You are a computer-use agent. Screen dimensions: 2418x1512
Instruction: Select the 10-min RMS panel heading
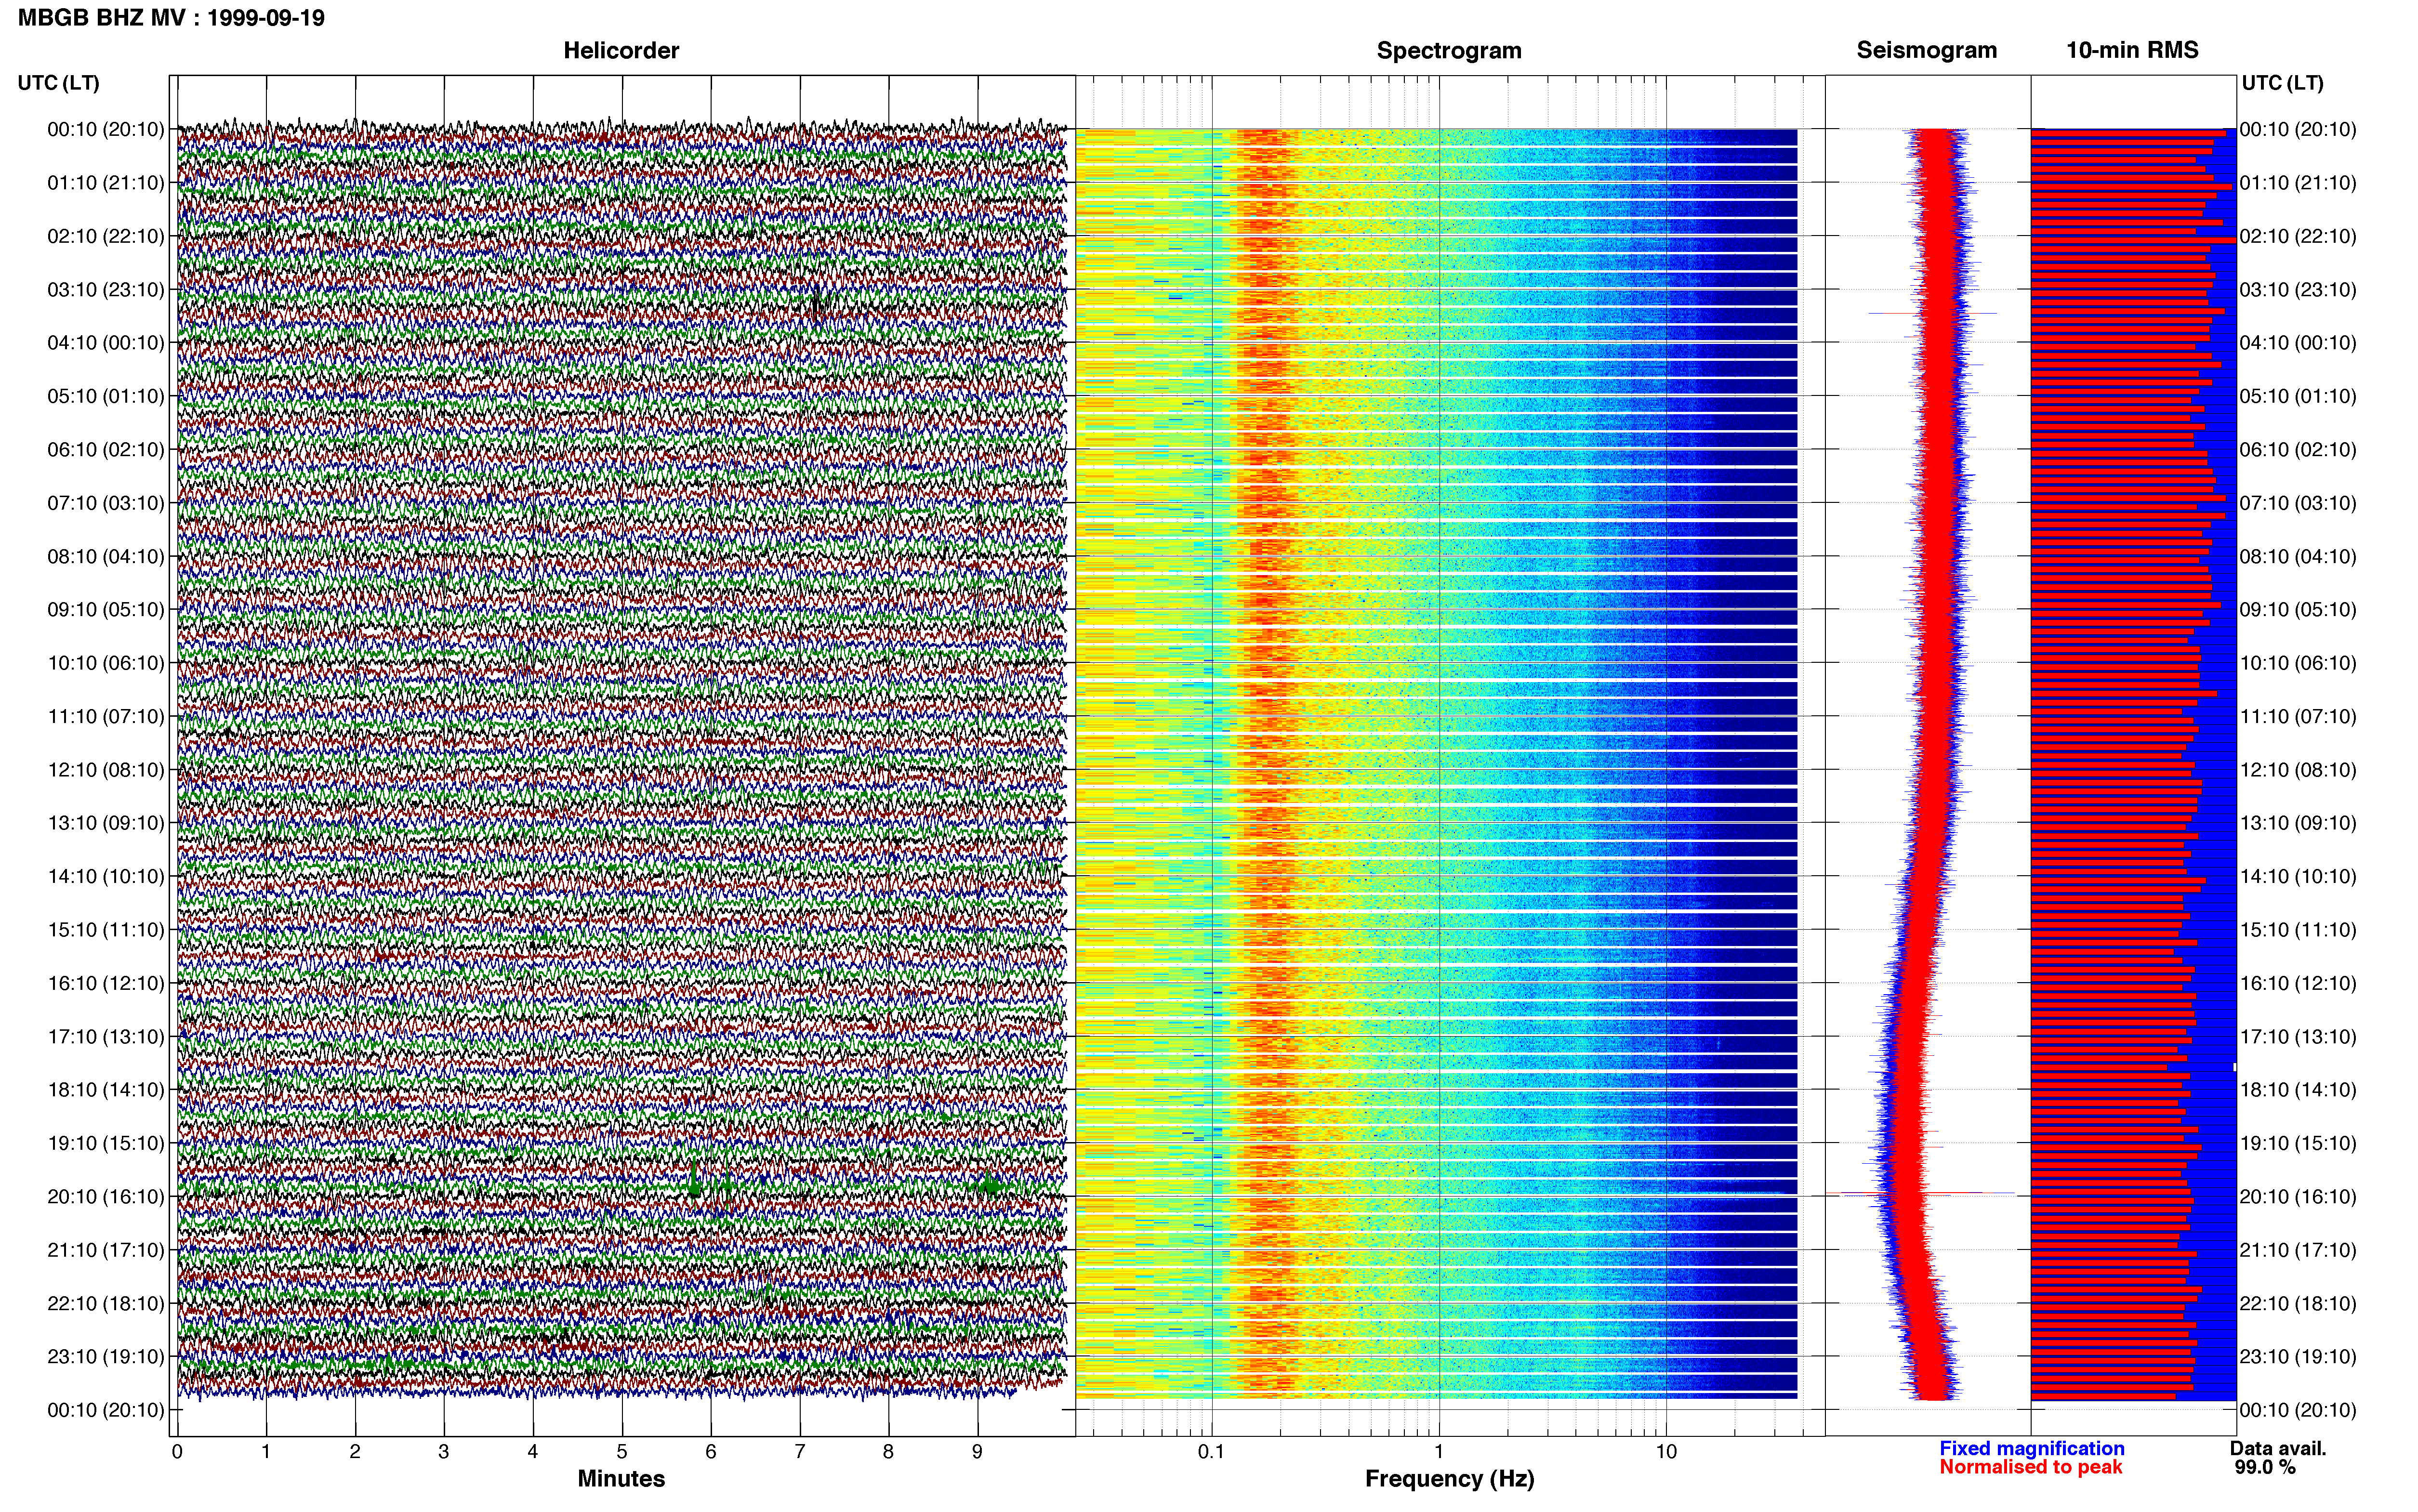click(2133, 50)
